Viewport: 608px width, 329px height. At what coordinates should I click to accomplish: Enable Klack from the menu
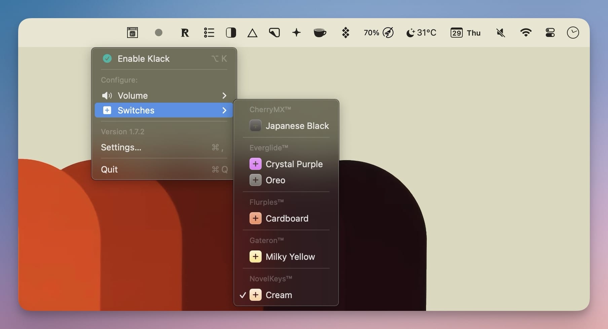[x=144, y=58]
